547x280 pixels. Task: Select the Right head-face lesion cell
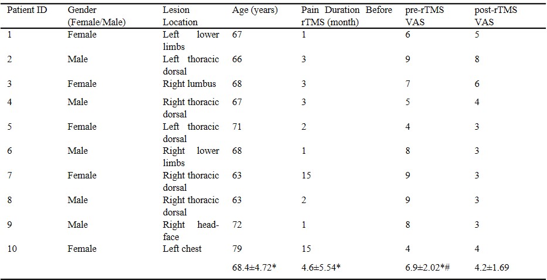pyautogui.click(x=191, y=230)
